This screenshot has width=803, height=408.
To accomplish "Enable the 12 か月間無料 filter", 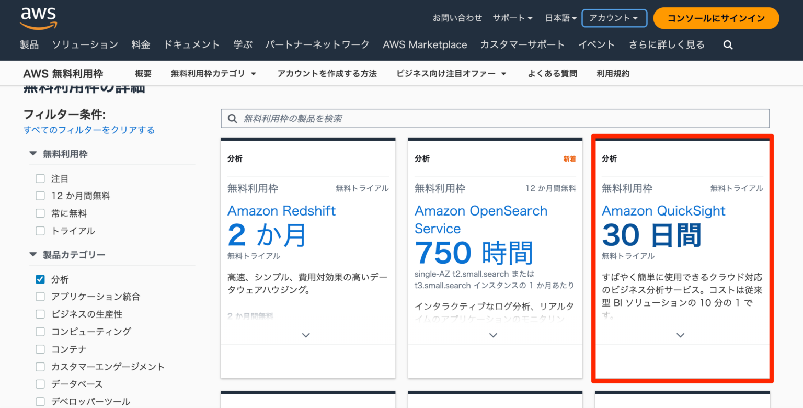I will pos(40,196).
